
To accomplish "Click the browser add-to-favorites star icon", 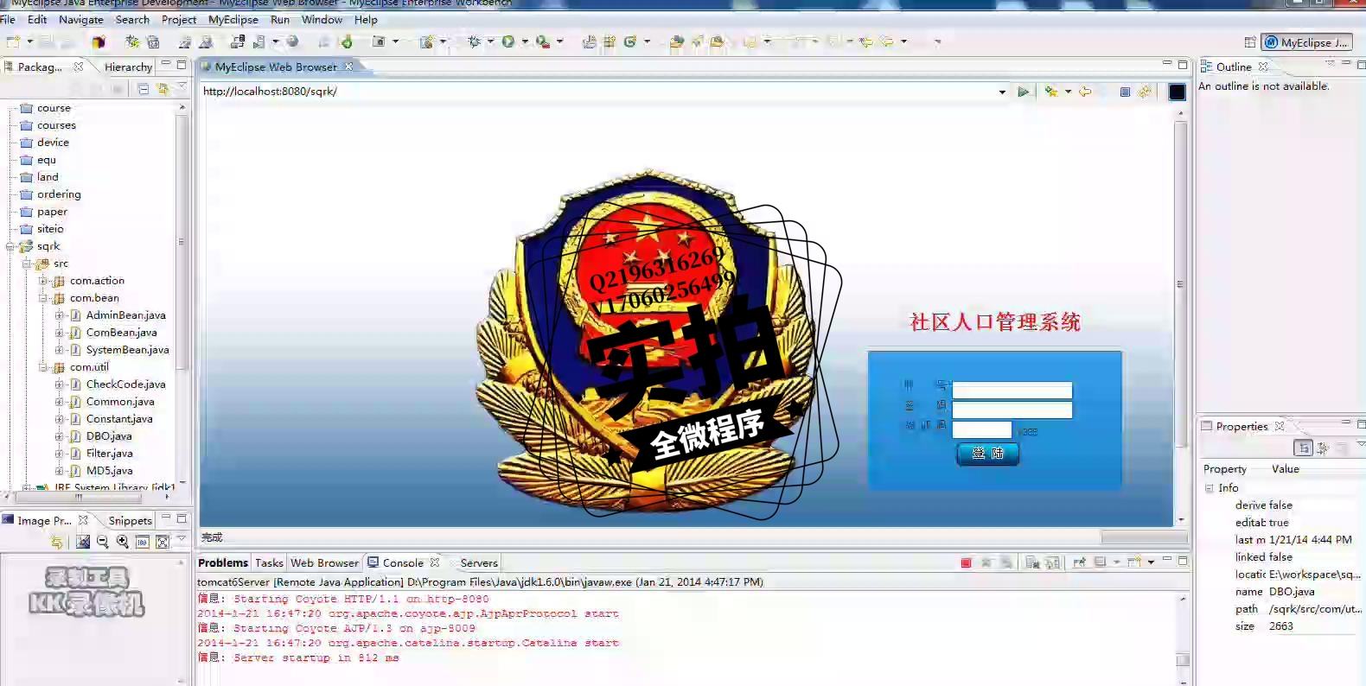I will click(1051, 92).
